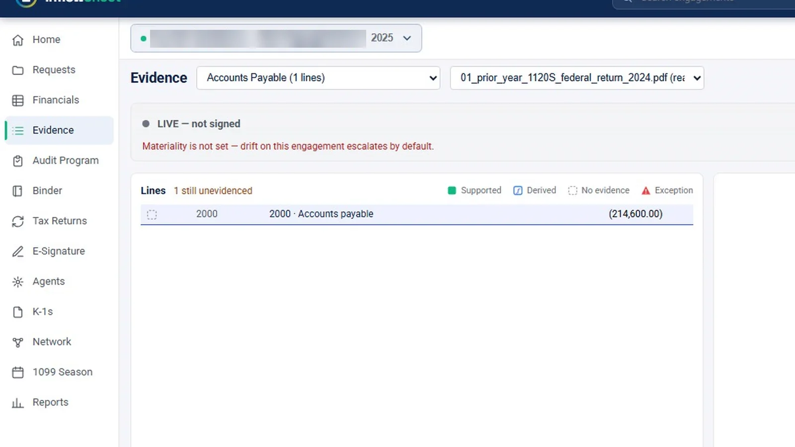Screen dimensions: 795x447
Task: Click the 1099 Season calendar icon
Action: tap(18, 372)
